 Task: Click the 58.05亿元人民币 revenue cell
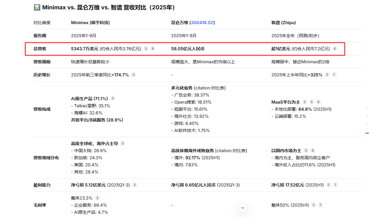pyautogui.click(x=188, y=49)
